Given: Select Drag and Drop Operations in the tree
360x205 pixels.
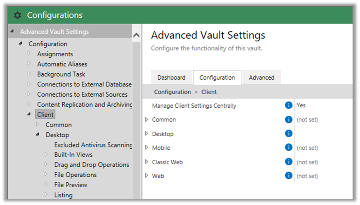Looking at the screenshot, I should click(x=92, y=165).
